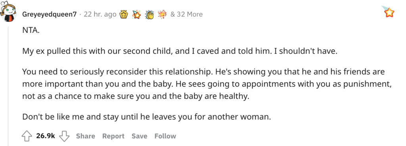Click the 26.9k vote score
Viewport: 406px width, 146px height.
[46, 136]
